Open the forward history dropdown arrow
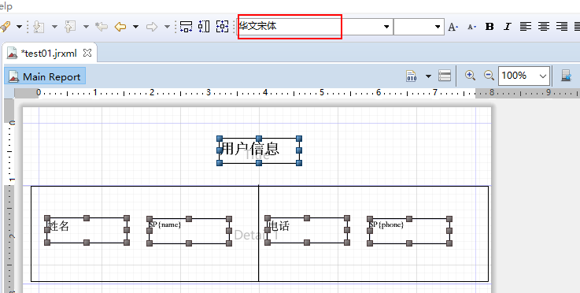Screen dimensions: 580x293 pos(167,27)
